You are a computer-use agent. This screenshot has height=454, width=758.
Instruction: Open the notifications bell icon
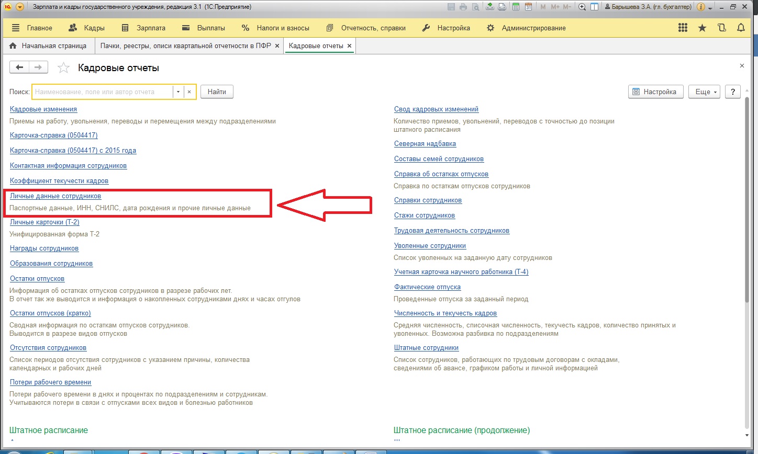[x=741, y=28]
